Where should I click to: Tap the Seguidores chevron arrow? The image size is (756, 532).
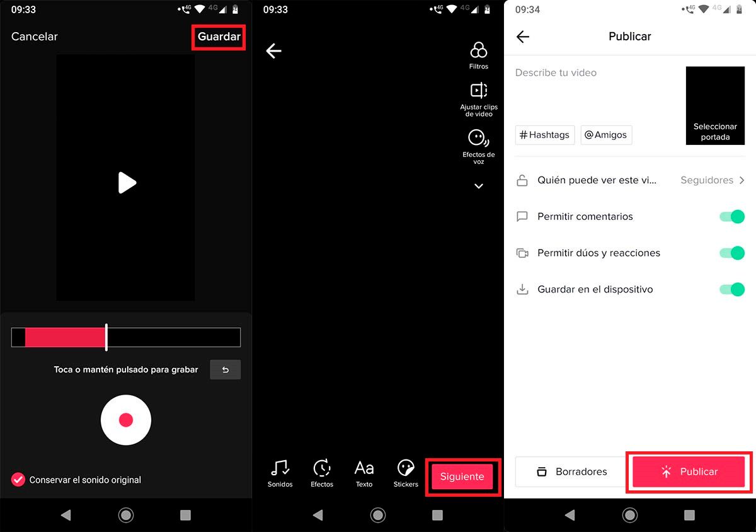742,180
